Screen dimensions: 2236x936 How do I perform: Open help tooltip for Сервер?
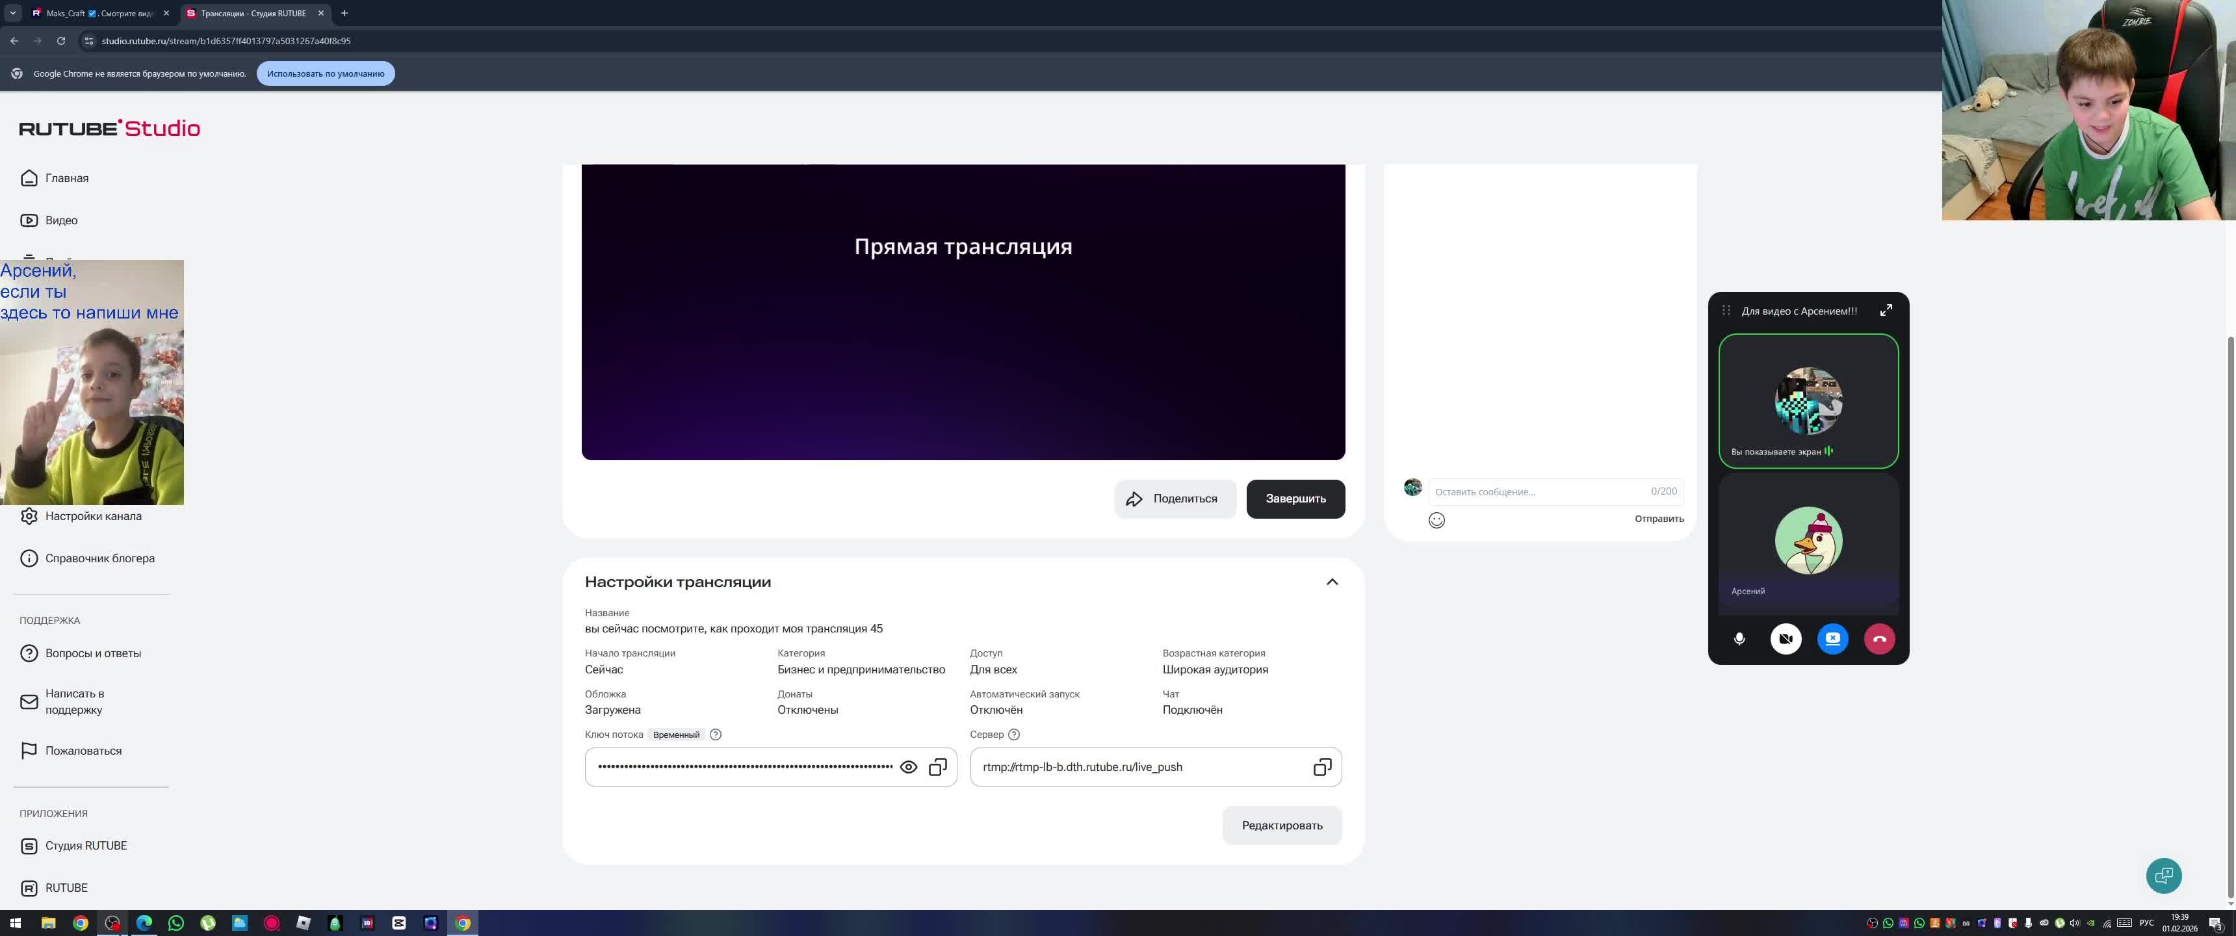[x=1013, y=734]
